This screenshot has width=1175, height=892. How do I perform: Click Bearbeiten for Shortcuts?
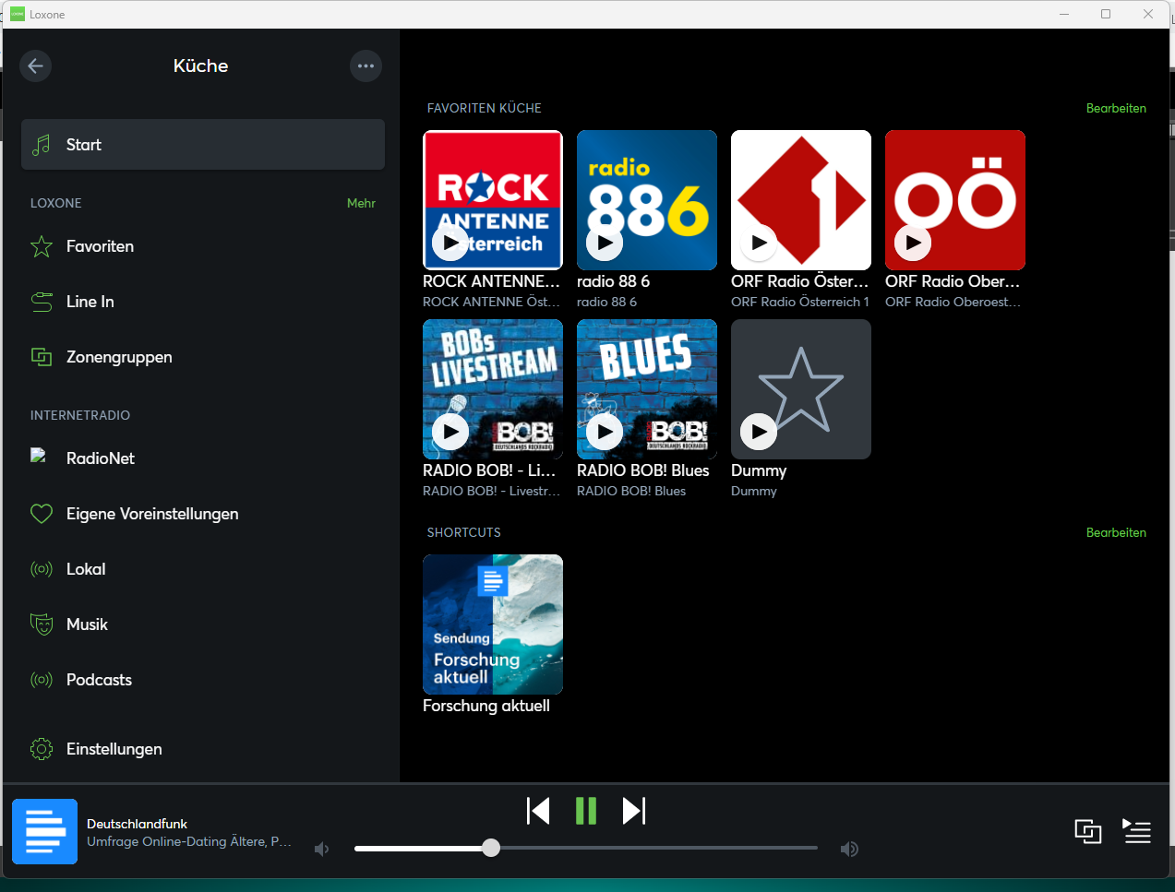coord(1116,532)
